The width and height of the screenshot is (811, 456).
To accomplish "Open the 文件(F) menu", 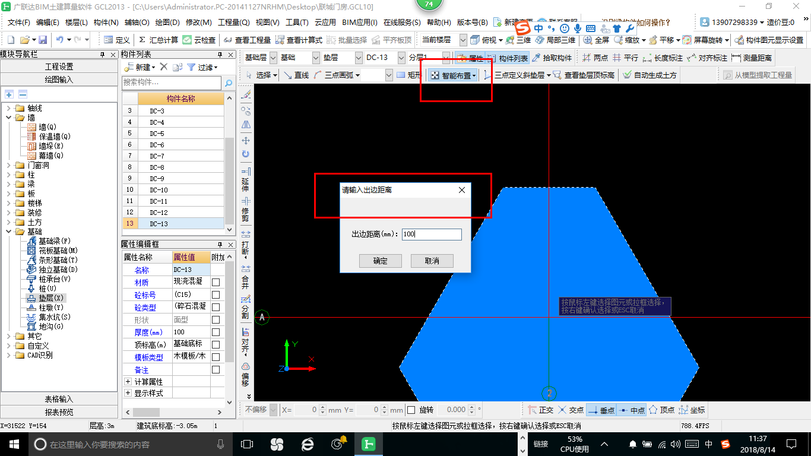I will 19,23.
